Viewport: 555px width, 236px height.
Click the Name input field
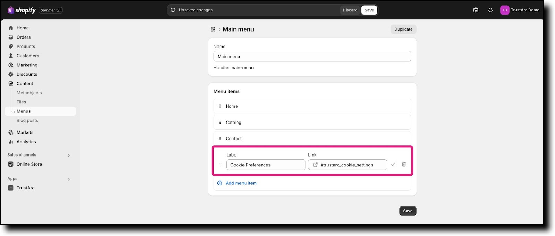[x=312, y=56]
